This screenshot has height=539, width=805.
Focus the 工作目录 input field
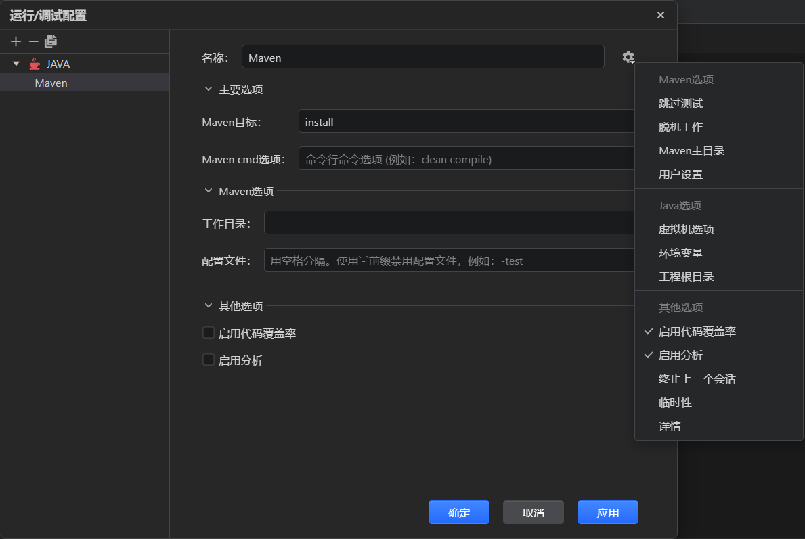(450, 223)
